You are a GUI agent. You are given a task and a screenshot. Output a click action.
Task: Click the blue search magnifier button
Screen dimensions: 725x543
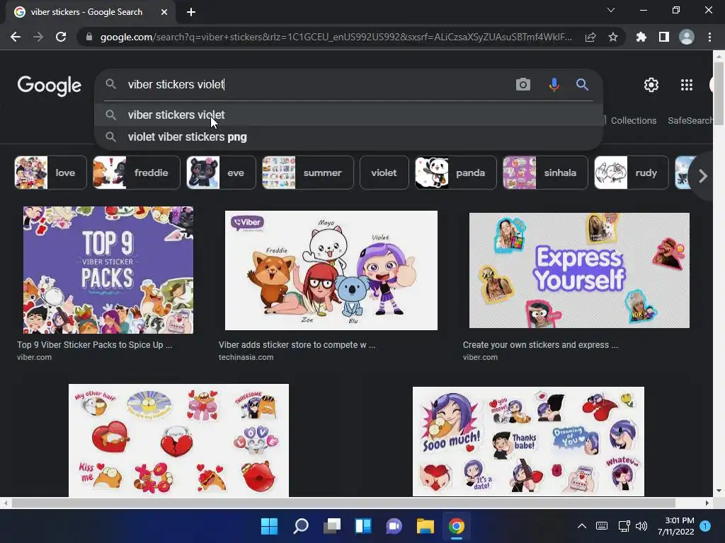582,85
